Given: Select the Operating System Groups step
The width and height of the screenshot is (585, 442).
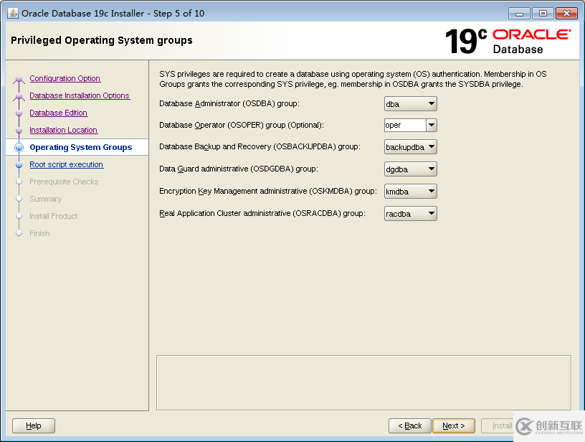Looking at the screenshot, I should [x=80, y=147].
